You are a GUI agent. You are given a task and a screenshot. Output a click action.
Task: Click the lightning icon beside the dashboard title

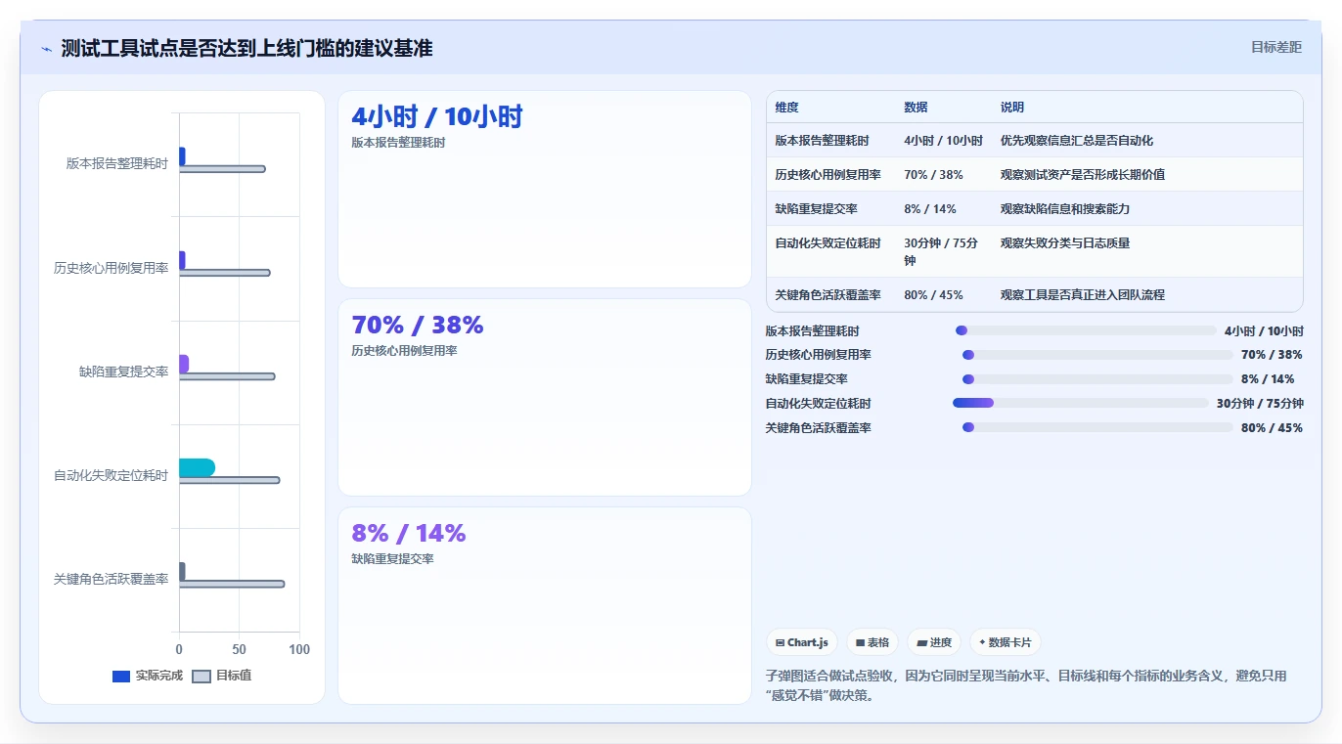coord(46,49)
